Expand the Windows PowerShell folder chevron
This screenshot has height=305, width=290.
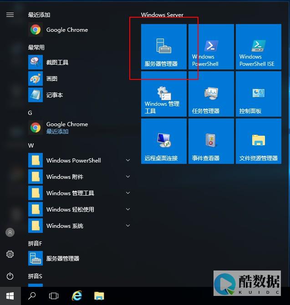click(x=128, y=160)
